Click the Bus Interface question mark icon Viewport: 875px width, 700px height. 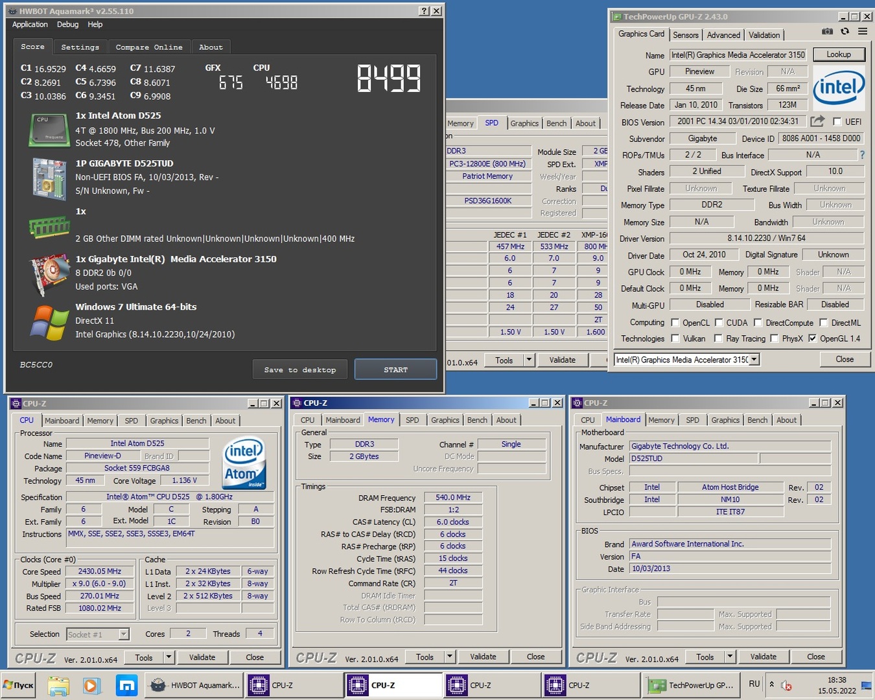(862, 155)
